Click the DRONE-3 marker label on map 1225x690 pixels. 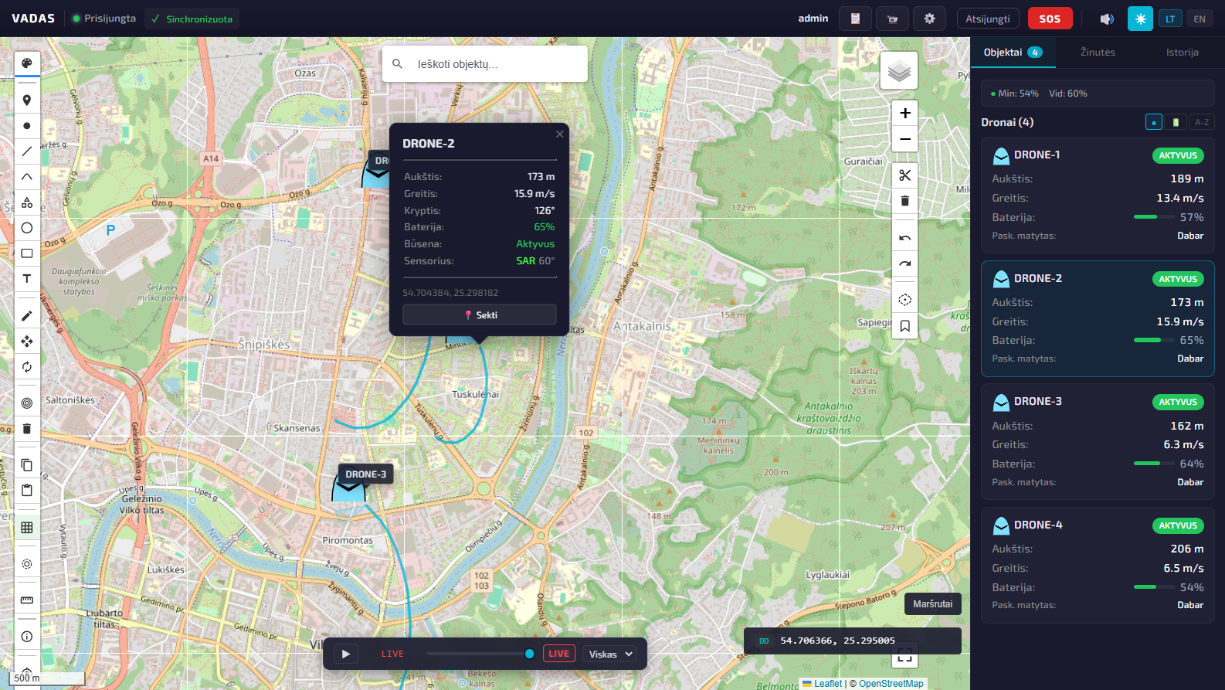[x=366, y=474]
